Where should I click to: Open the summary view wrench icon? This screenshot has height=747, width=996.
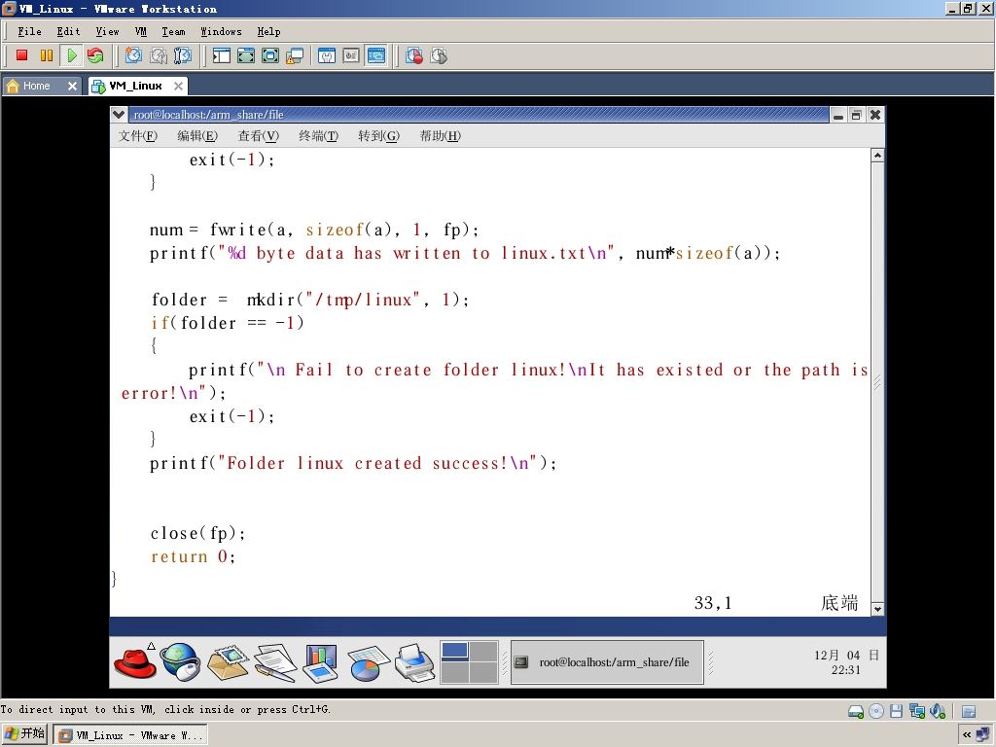point(327,55)
